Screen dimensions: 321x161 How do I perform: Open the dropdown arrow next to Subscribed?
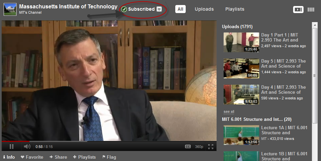159,9
